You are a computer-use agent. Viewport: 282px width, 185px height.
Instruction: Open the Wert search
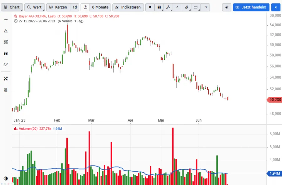34,7
